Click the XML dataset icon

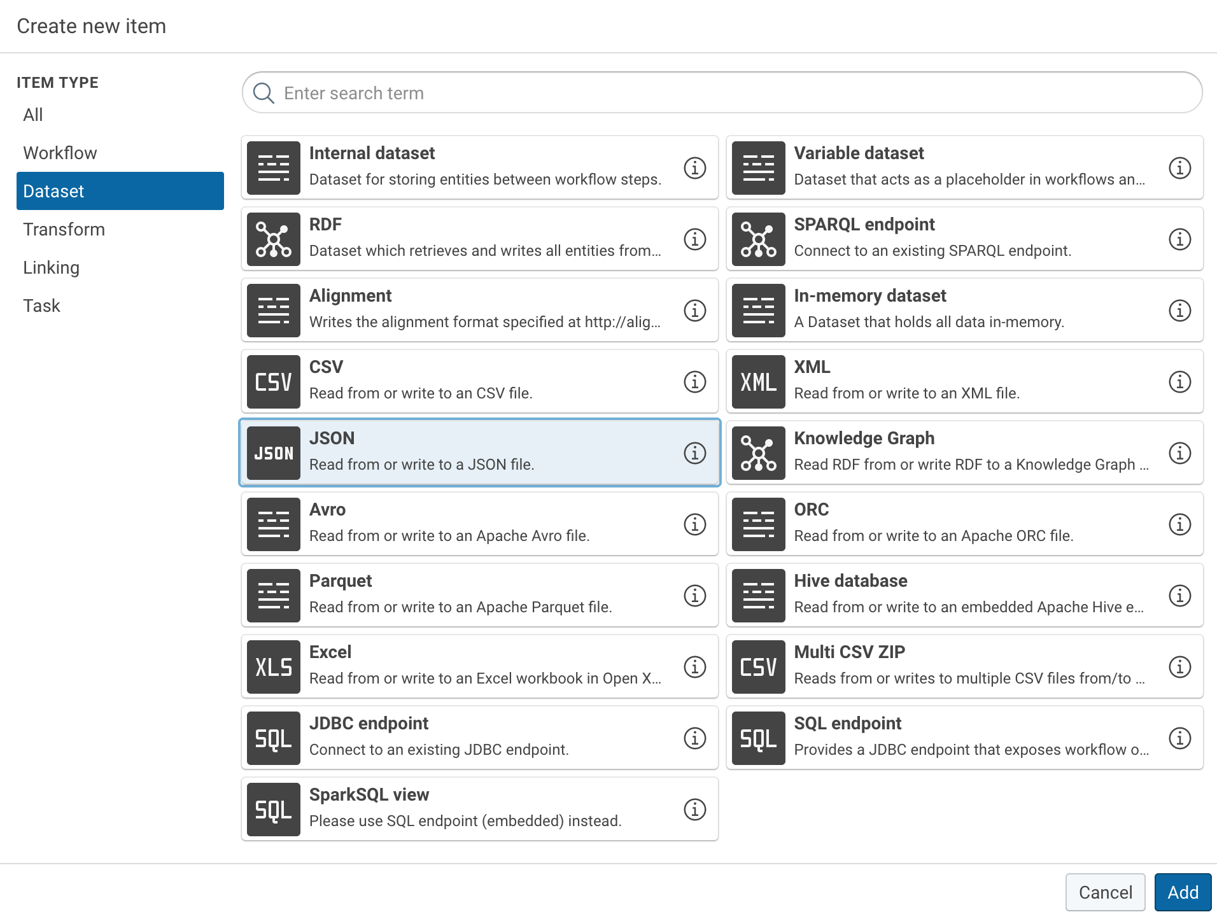758,382
